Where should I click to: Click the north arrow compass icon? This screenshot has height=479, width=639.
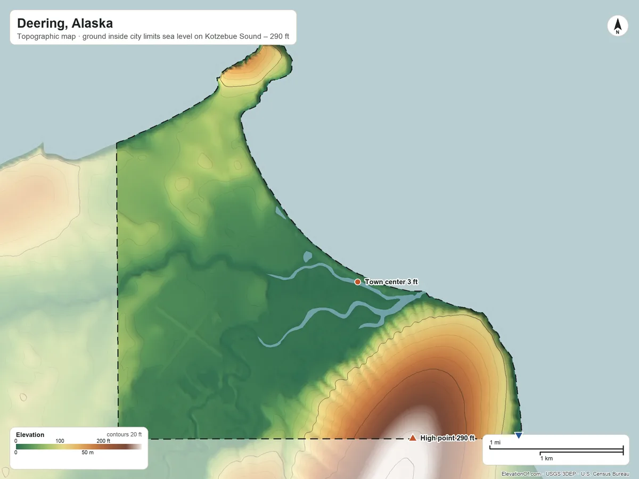point(617,26)
